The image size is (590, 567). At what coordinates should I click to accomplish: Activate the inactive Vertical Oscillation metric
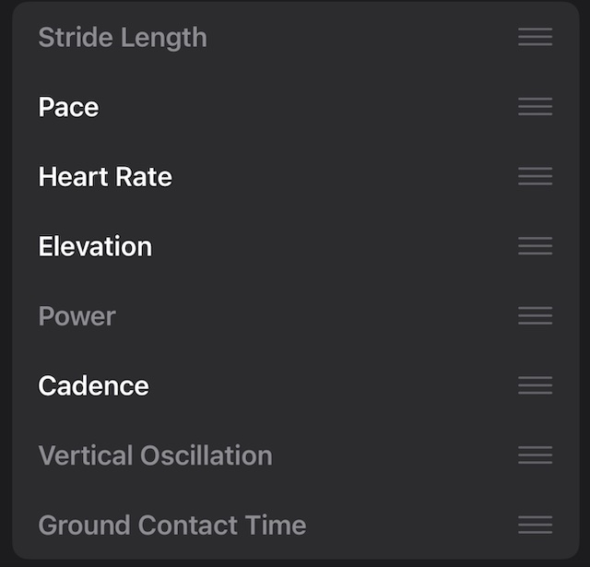click(155, 455)
